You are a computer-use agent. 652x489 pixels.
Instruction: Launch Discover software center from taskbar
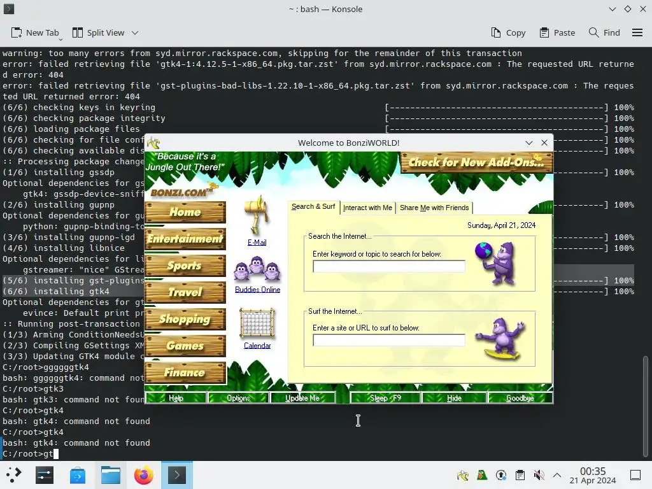click(77, 475)
